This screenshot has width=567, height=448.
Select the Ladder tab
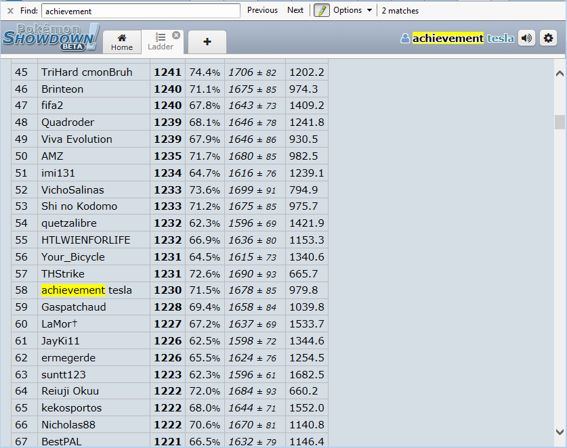161,42
